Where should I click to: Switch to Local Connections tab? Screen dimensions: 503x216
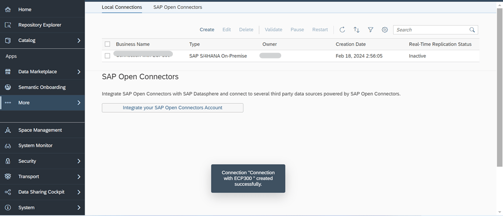point(122,7)
